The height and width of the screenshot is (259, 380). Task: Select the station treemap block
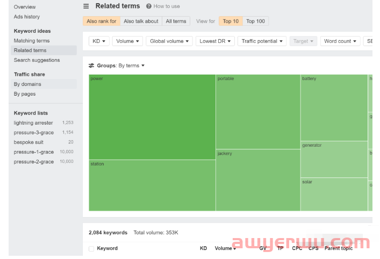(152, 185)
